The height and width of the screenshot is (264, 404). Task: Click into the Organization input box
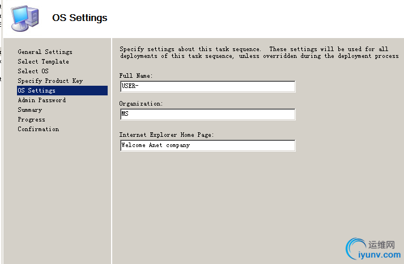[x=207, y=114]
